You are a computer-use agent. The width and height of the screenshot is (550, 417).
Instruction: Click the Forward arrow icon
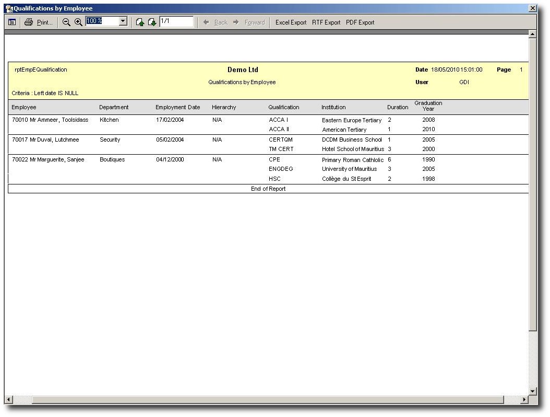pos(236,22)
